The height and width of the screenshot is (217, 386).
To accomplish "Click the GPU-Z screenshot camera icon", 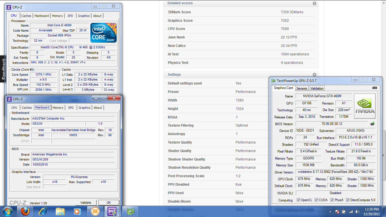I will [x=374, y=88].
